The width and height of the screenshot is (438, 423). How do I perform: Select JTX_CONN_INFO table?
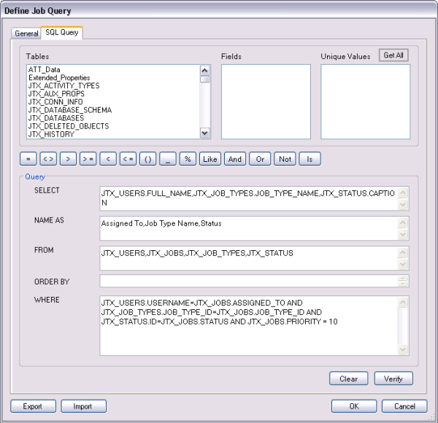[55, 102]
